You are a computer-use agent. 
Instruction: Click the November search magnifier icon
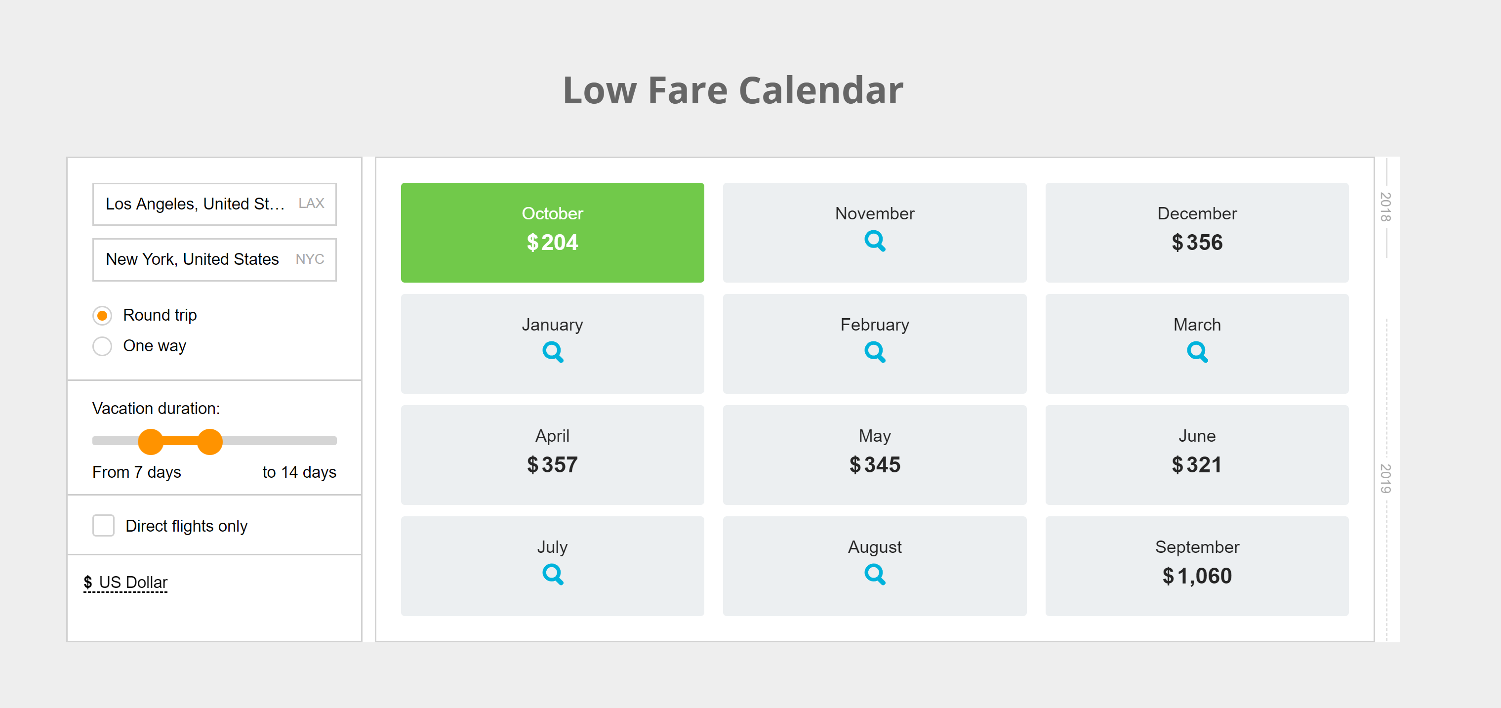click(x=874, y=240)
